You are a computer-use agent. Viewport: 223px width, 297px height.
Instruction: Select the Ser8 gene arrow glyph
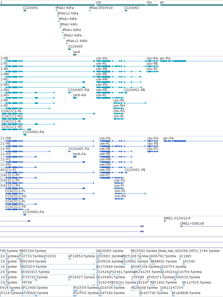(x=75, y=55)
